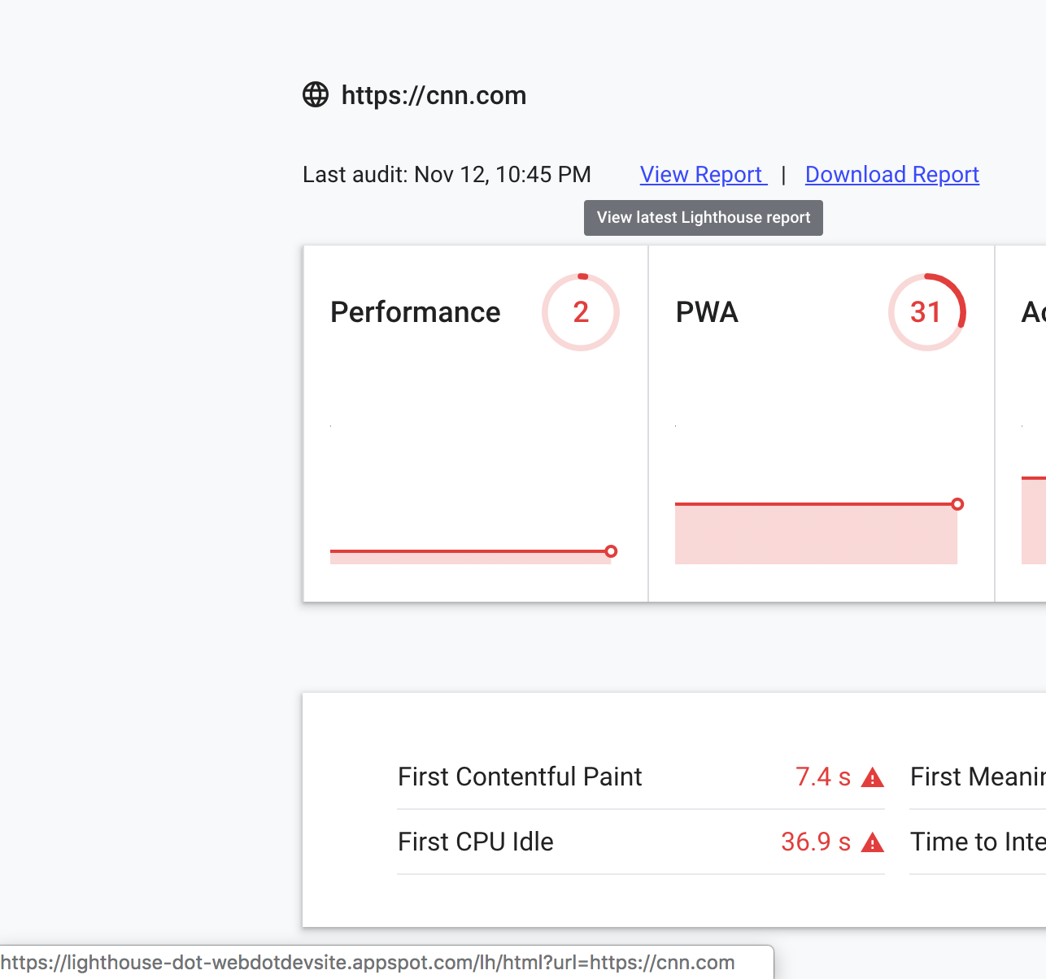Viewport: 1046px width, 979px height.
Task: Click the globe icon beside cnn.com
Action: click(315, 94)
